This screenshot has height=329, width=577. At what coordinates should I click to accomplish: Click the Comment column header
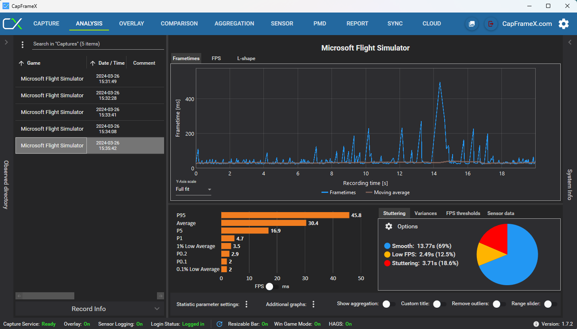point(144,63)
